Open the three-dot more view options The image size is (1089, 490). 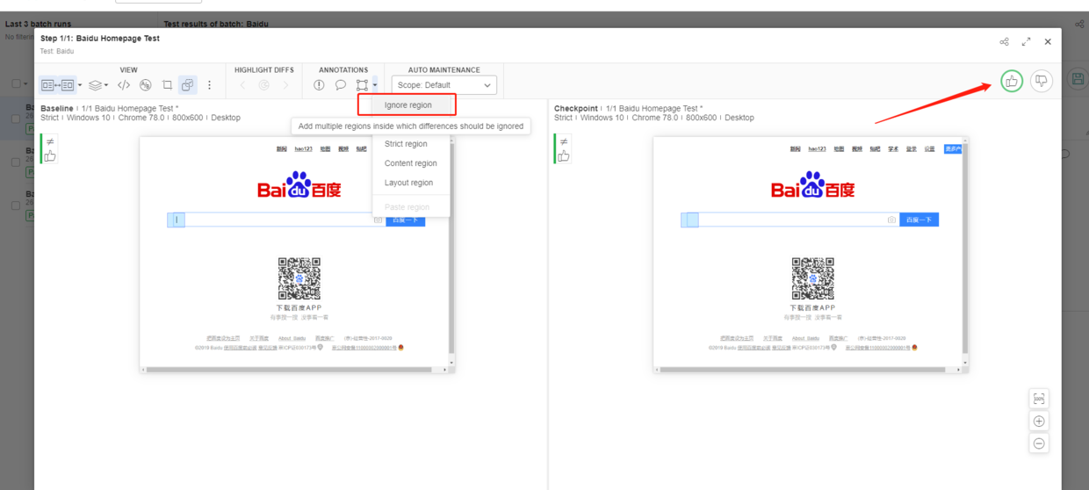pyautogui.click(x=209, y=85)
